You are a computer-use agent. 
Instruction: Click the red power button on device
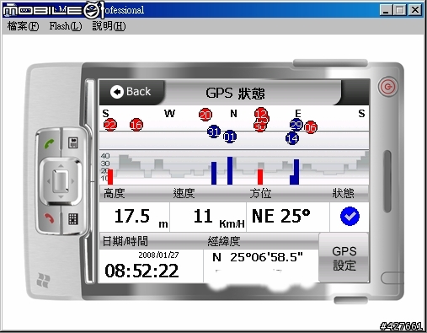(x=388, y=87)
